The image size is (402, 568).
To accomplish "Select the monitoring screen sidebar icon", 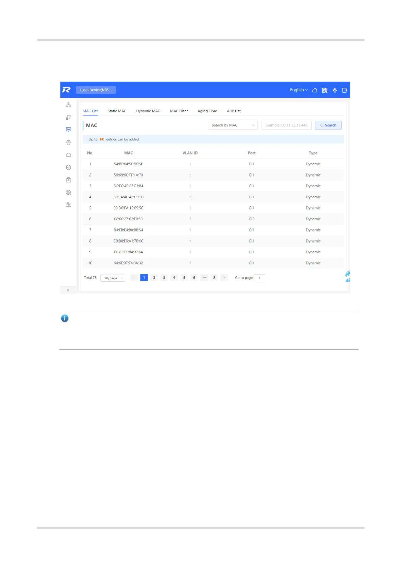I will click(69, 130).
